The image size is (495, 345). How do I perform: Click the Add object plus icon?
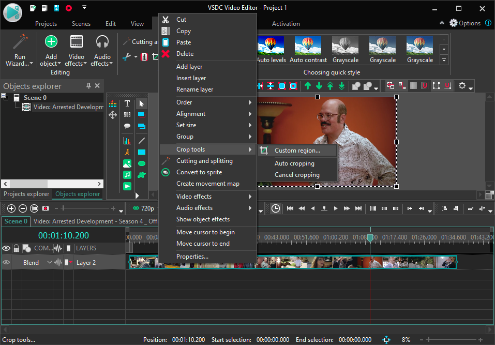coord(51,41)
